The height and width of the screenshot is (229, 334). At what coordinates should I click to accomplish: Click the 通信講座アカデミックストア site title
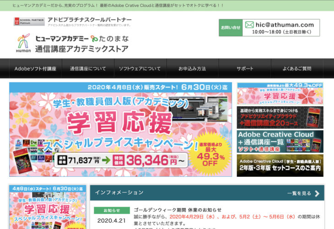[82, 49]
